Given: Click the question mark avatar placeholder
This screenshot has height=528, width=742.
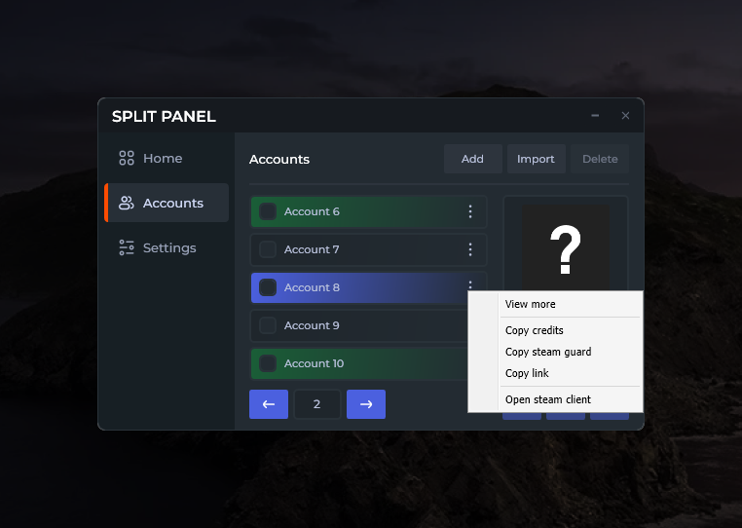Looking at the screenshot, I should coord(565,249).
